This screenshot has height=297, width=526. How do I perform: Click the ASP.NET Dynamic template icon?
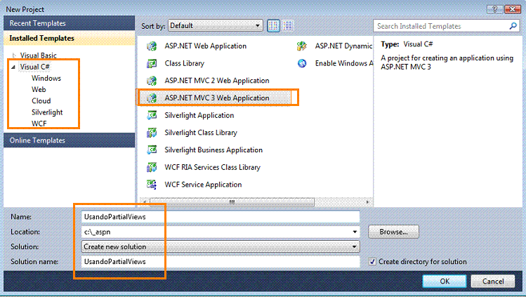[302, 46]
